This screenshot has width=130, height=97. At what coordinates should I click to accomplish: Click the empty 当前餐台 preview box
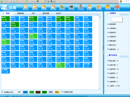tap(117, 20)
